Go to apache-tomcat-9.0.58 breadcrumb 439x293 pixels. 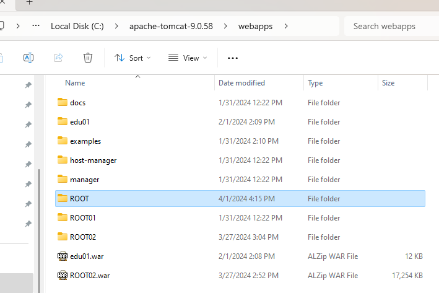point(171,26)
